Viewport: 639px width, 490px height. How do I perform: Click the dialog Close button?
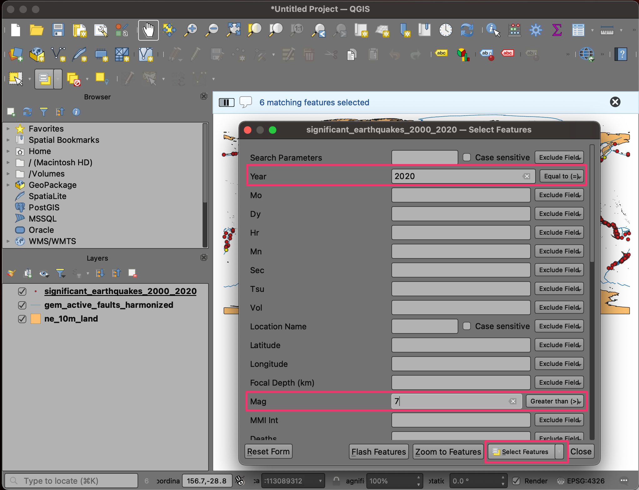click(581, 452)
